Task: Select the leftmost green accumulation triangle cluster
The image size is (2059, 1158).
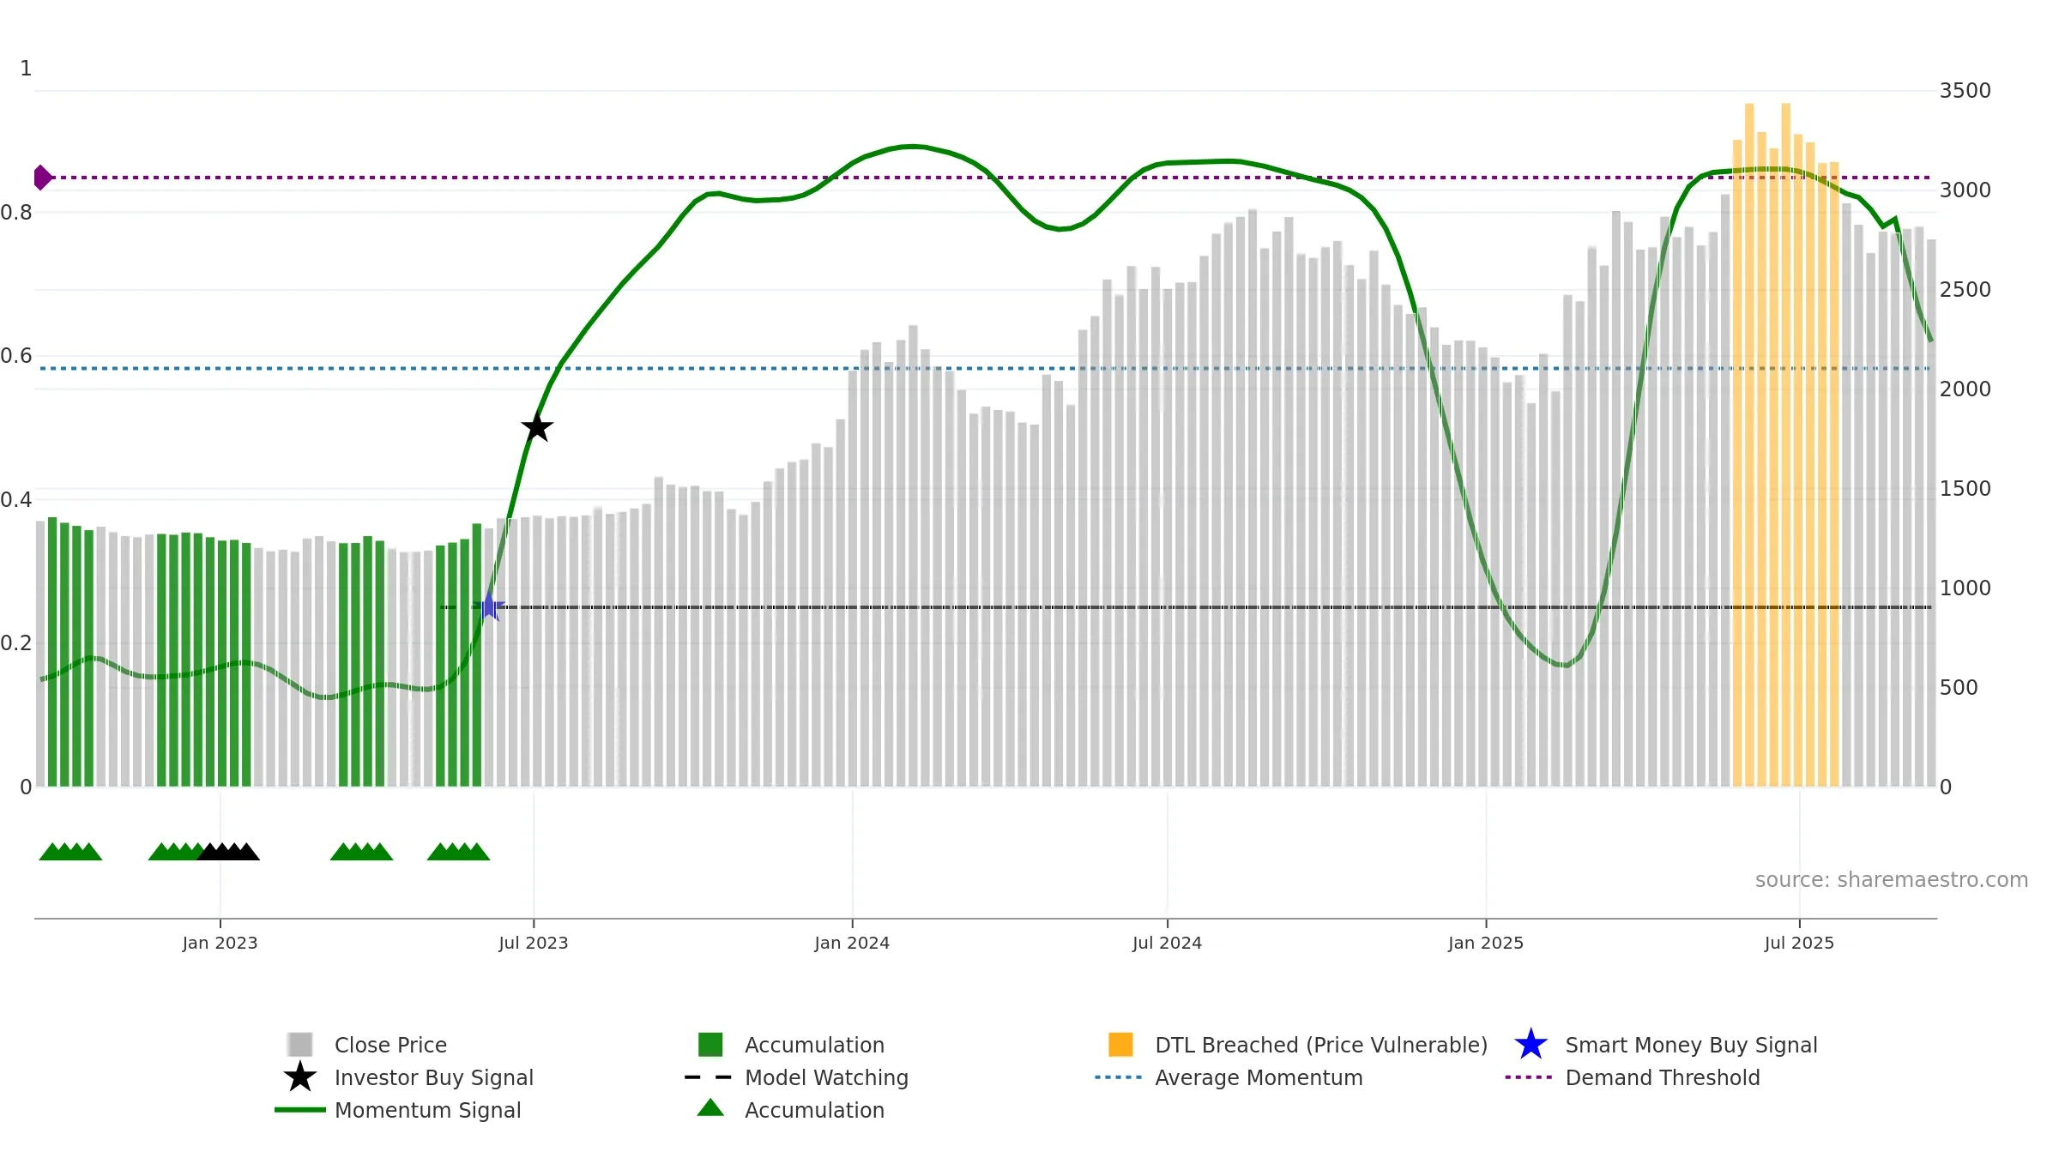Action: [x=70, y=852]
